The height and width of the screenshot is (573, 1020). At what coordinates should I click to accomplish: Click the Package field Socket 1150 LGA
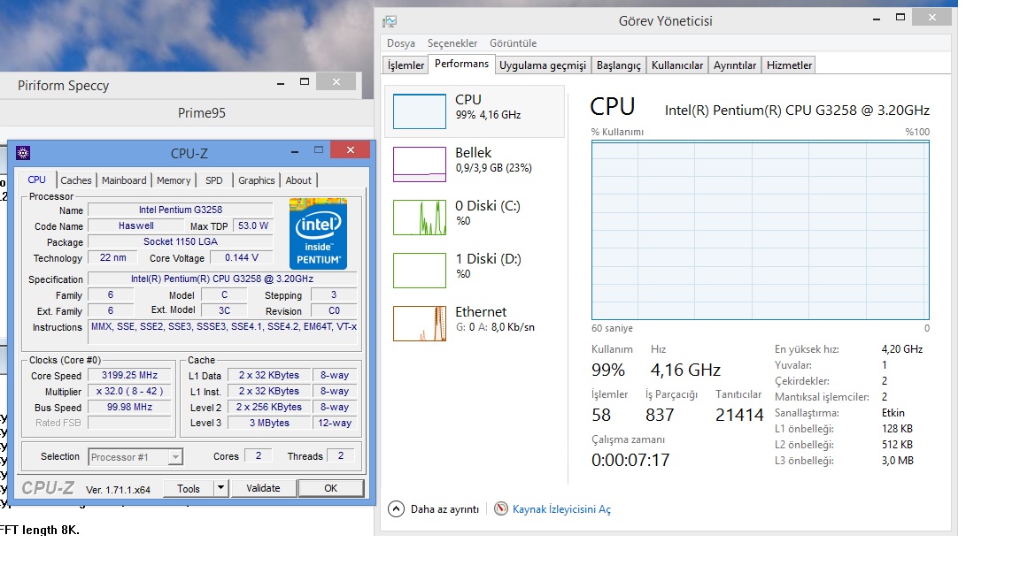181,241
